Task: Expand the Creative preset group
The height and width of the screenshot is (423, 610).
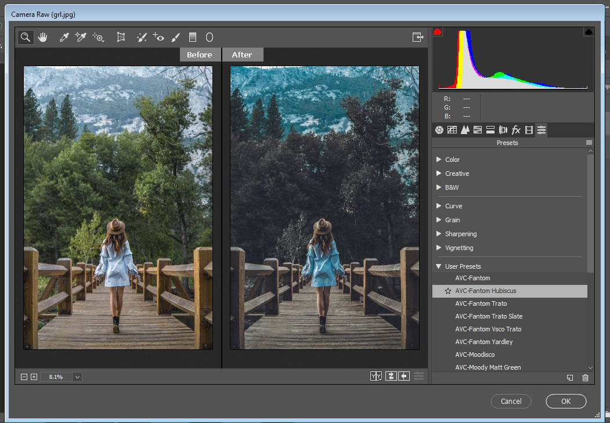Action: (439, 173)
